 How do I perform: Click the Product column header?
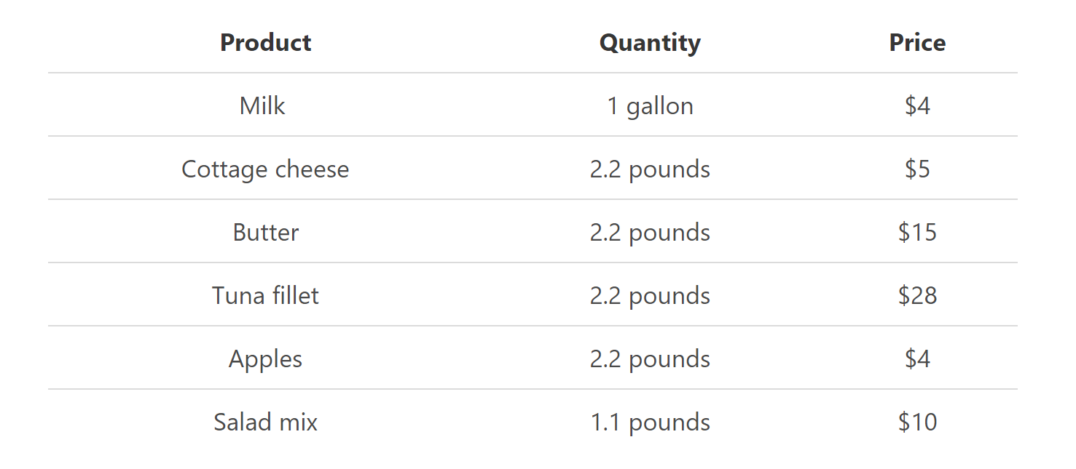point(265,43)
